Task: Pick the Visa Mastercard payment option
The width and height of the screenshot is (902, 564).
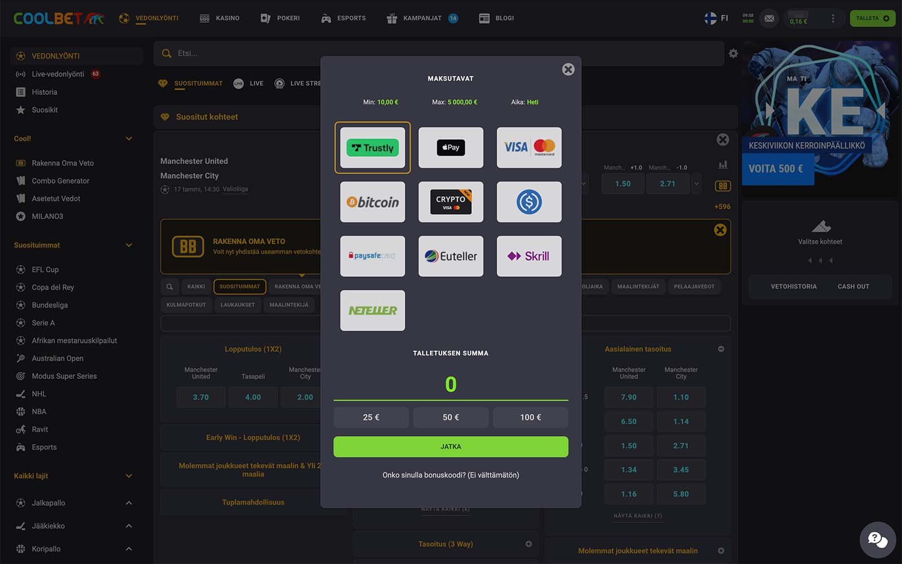Action: [529, 148]
